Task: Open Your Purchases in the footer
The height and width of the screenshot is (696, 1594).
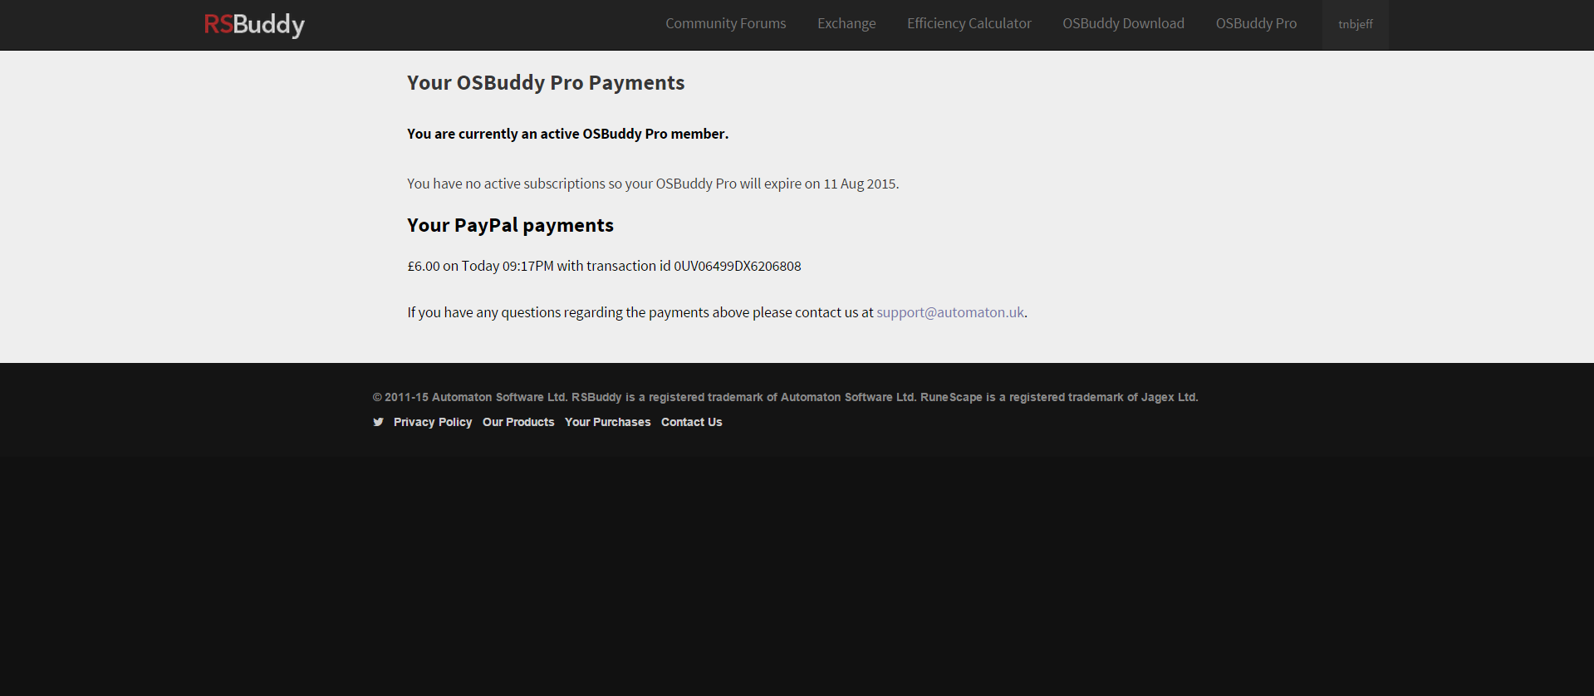Action: click(x=607, y=422)
